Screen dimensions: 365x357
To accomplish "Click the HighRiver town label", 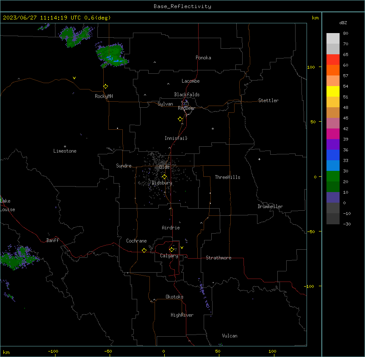I will tap(182, 315).
